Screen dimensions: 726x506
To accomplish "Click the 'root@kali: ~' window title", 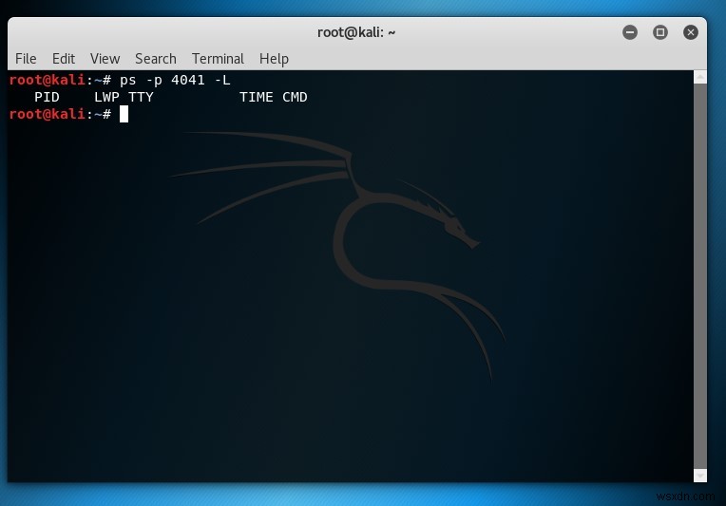I will [356, 32].
